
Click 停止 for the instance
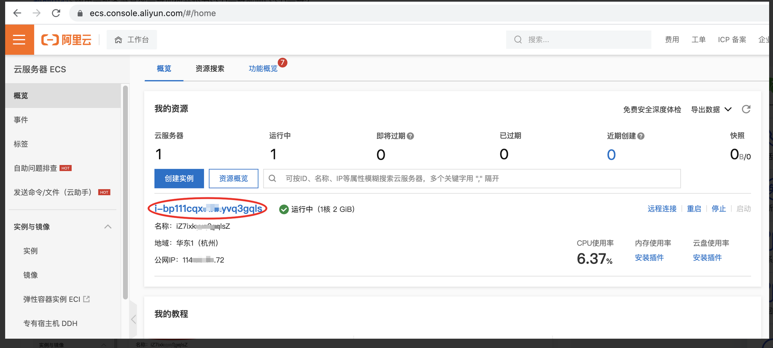tap(719, 209)
